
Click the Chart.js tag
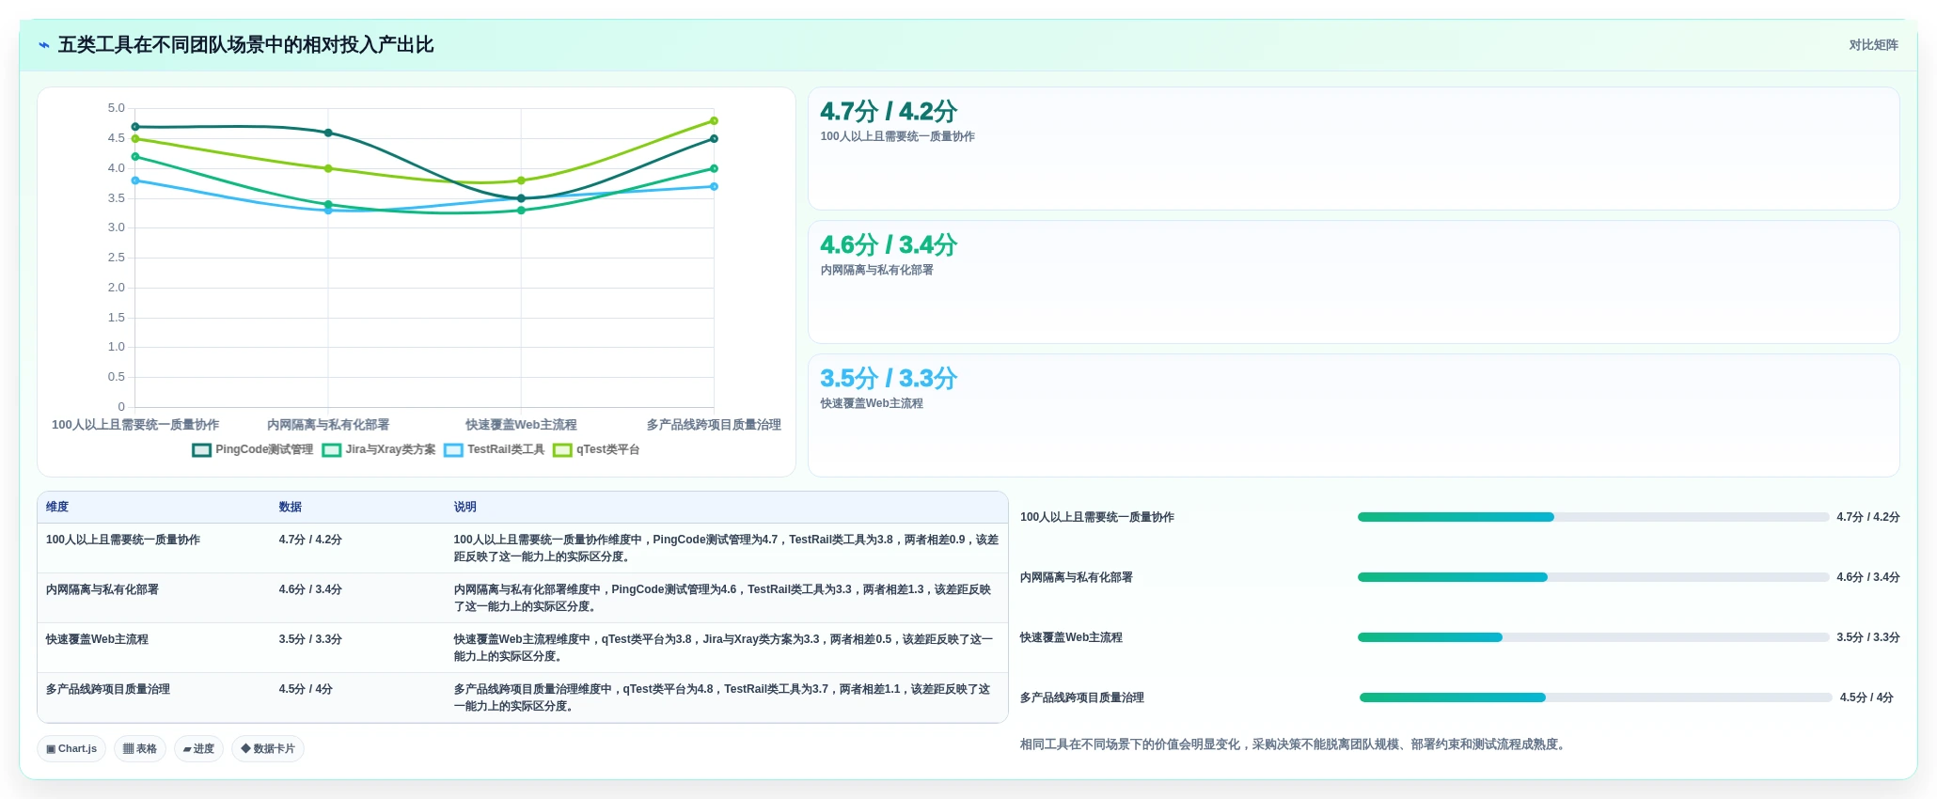point(71,749)
